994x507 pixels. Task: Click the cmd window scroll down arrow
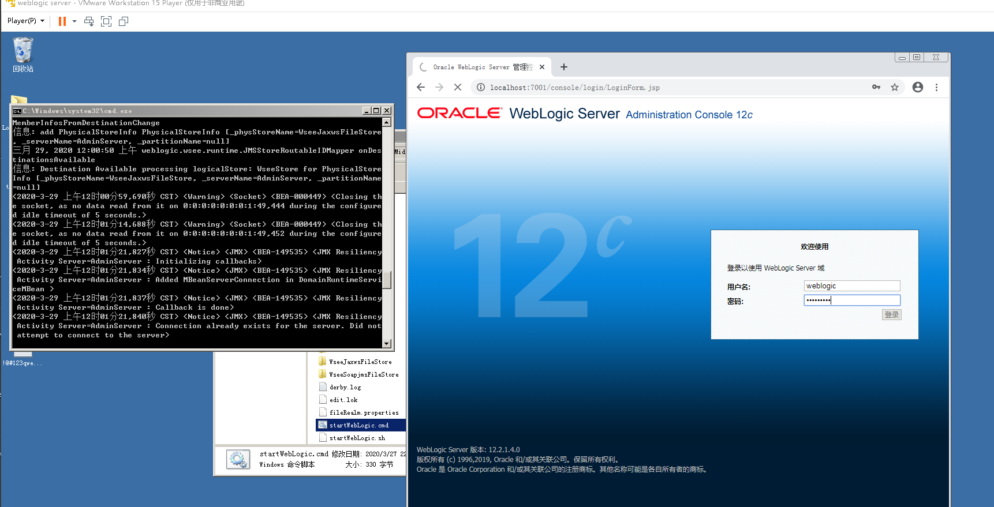tap(387, 344)
